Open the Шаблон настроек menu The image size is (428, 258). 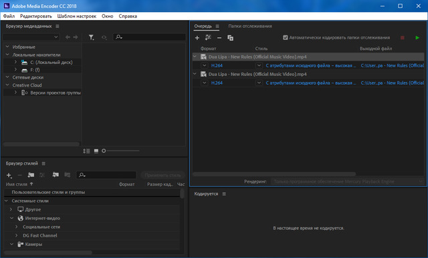tap(77, 16)
